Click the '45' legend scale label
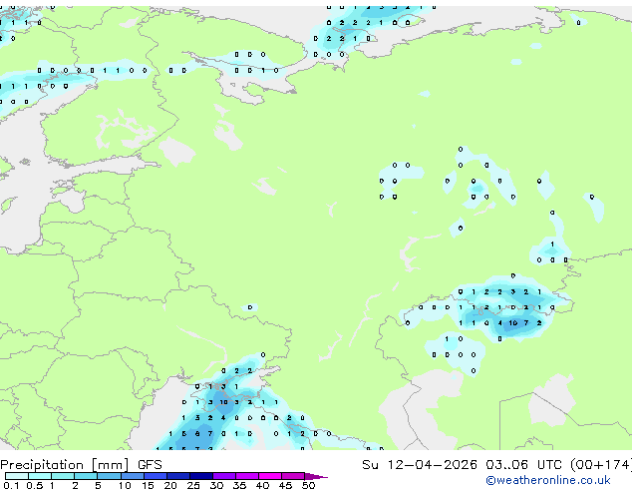The width and height of the screenshot is (632, 489). point(286,485)
